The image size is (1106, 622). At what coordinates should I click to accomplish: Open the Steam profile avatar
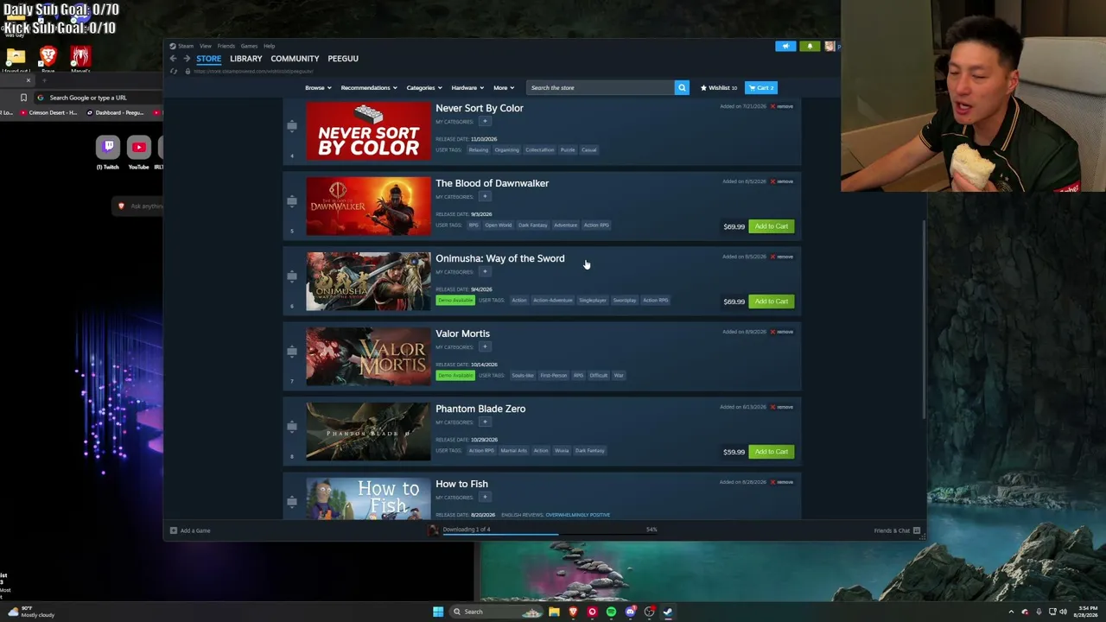829,46
